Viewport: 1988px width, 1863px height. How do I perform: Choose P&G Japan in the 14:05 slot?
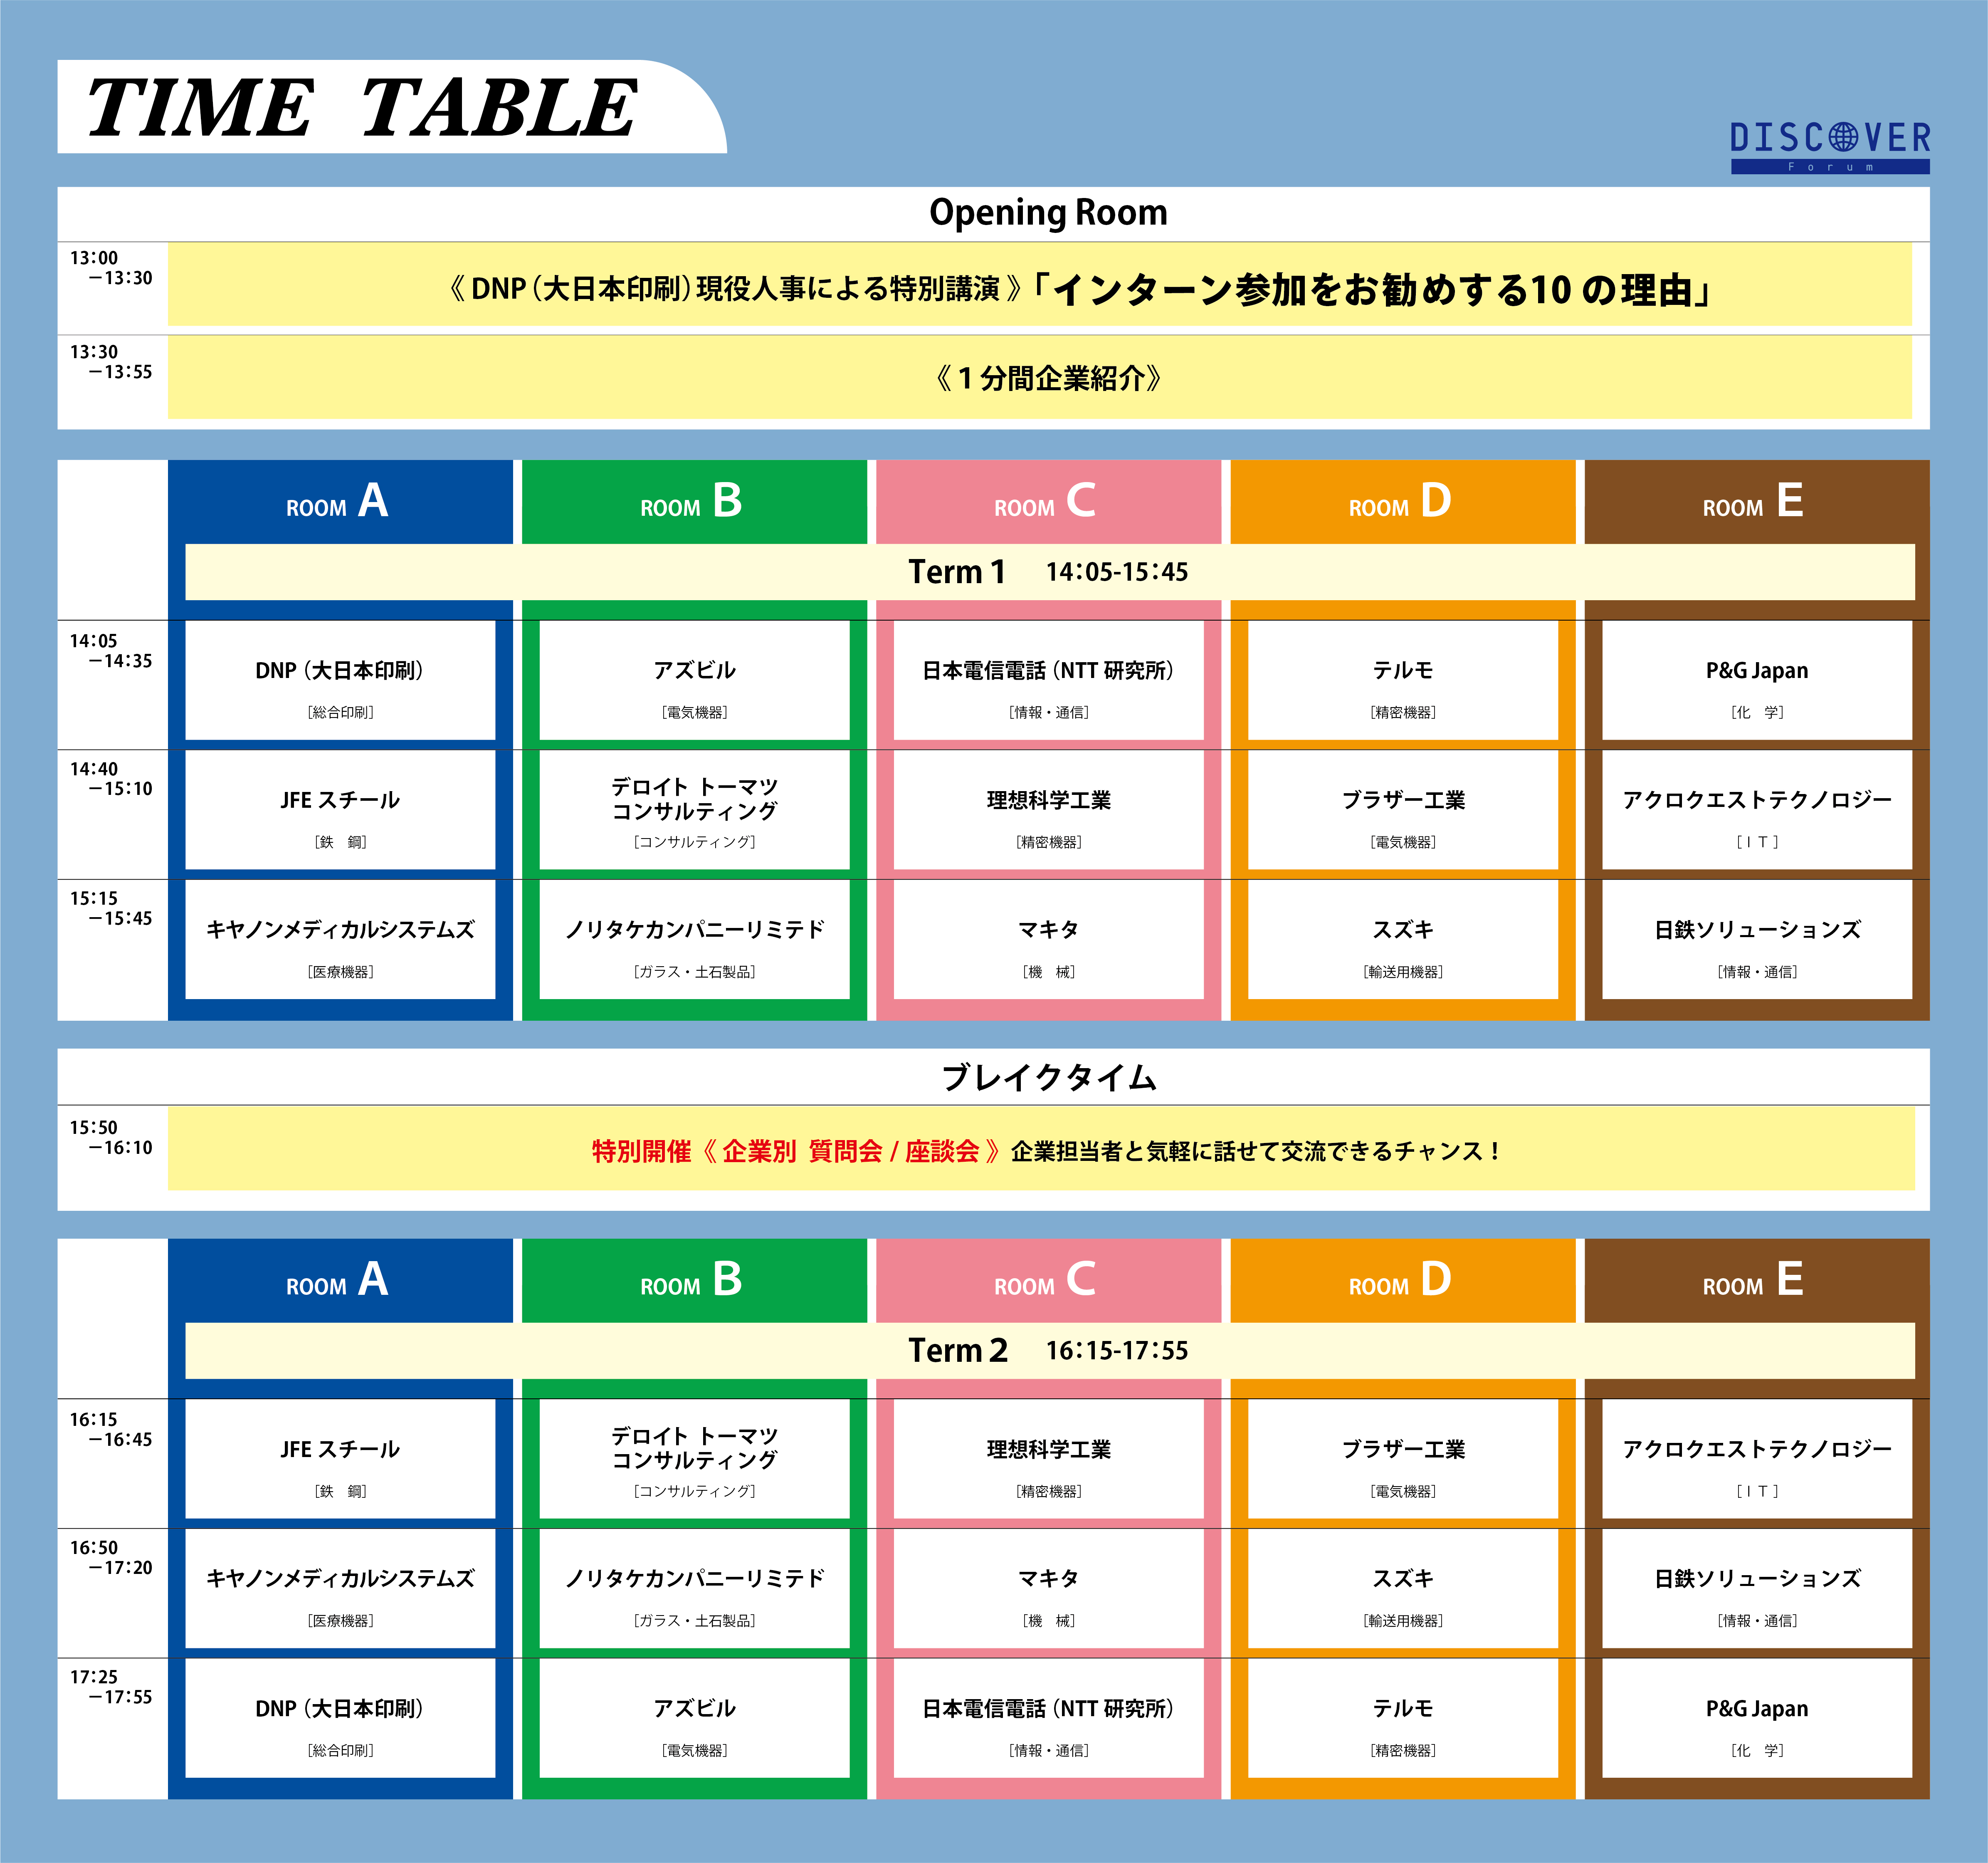point(1757,680)
